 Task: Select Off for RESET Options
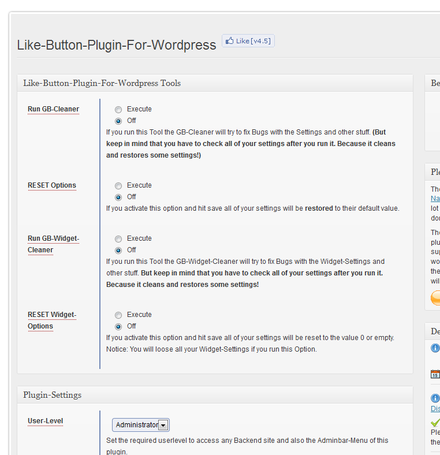tap(118, 197)
